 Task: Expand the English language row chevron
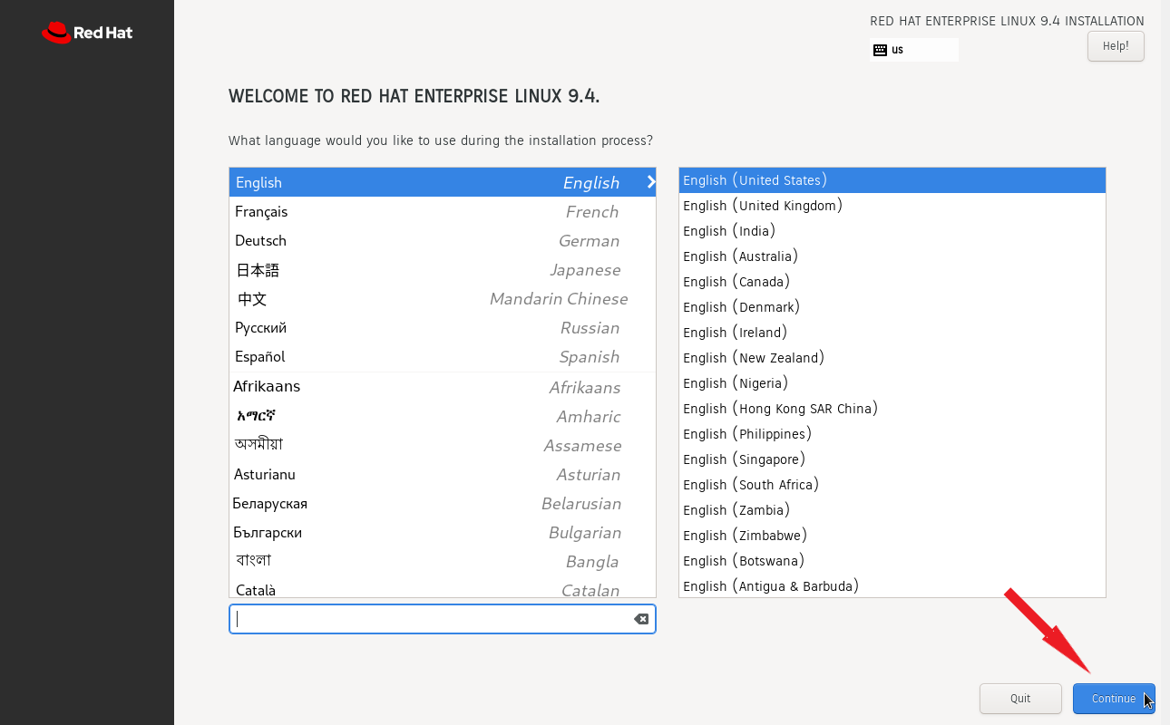[649, 182]
